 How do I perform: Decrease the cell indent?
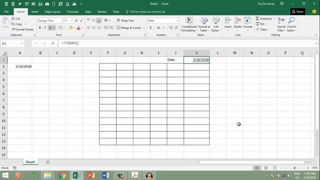coord(106,27)
